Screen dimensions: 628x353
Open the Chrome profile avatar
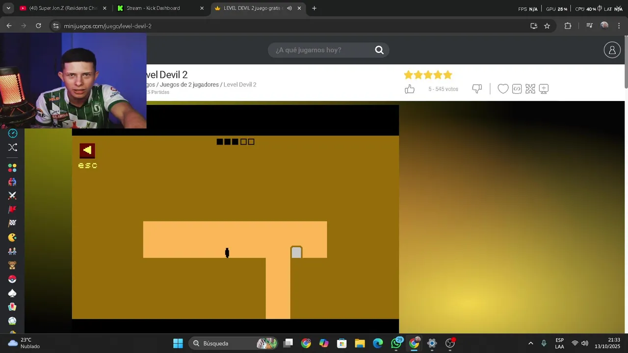[x=604, y=25]
